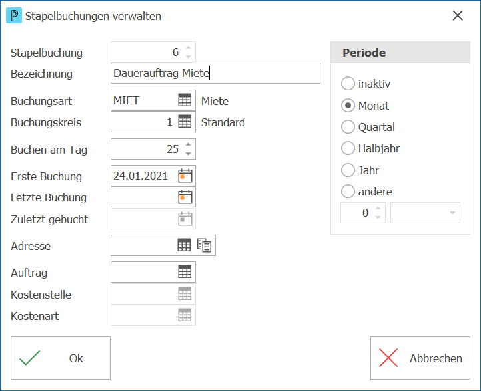This screenshot has width=481, height=391.
Task: Open the Letzte Buchung calendar picker
Action: click(185, 197)
